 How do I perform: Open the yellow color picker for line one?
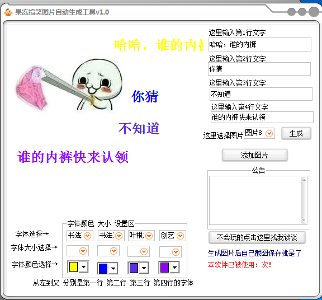(x=78, y=267)
